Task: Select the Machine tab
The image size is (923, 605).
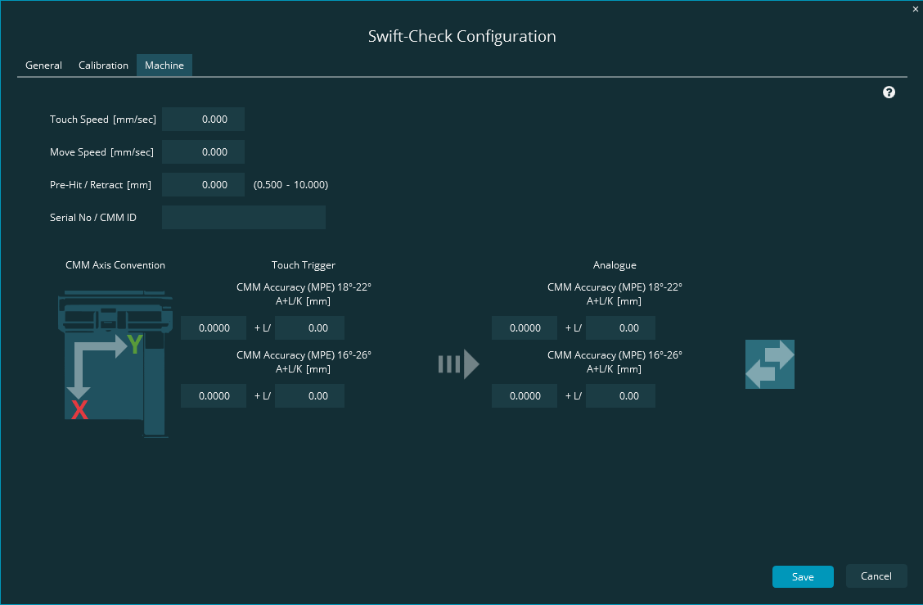Action: click(164, 65)
